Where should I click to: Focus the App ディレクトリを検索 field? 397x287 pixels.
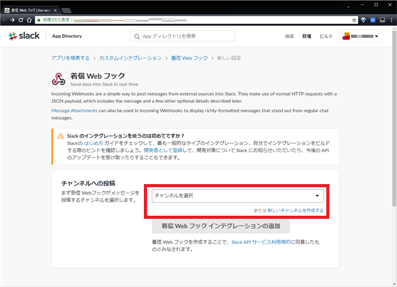(x=183, y=36)
